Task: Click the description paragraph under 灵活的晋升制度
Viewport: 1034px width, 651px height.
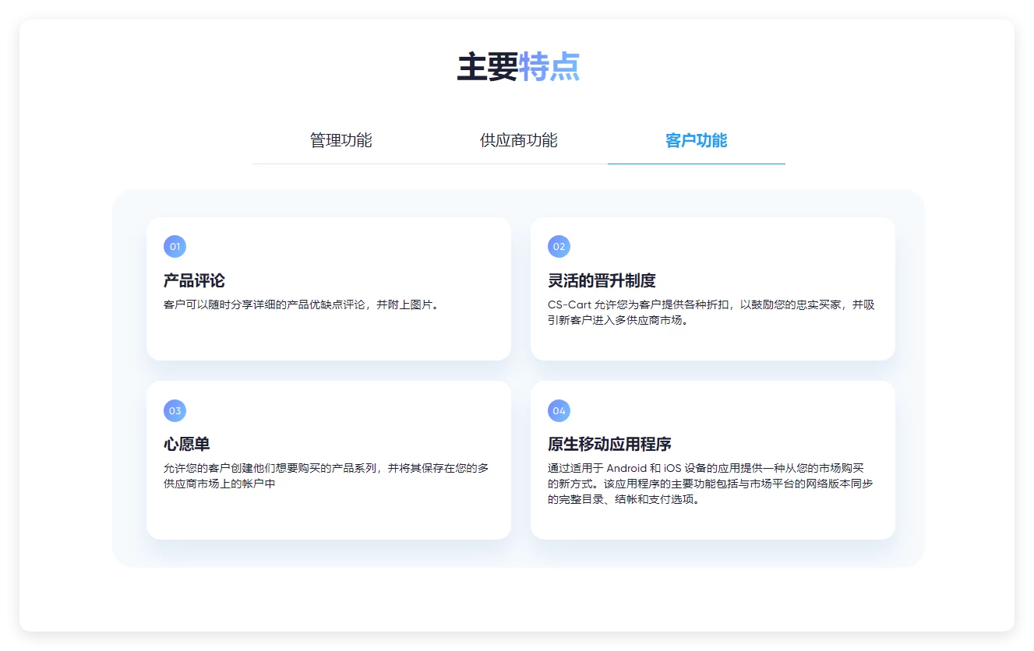Action: (711, 312)
